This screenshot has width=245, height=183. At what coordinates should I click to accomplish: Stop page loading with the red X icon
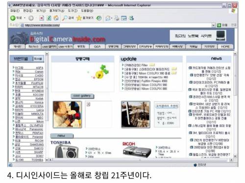point(42,18)
